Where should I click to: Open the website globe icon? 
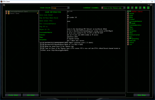128,8
